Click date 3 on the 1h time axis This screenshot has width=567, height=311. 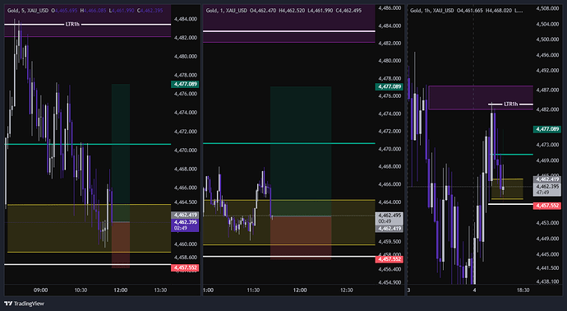pyautogui.click(x=408, y=290)
